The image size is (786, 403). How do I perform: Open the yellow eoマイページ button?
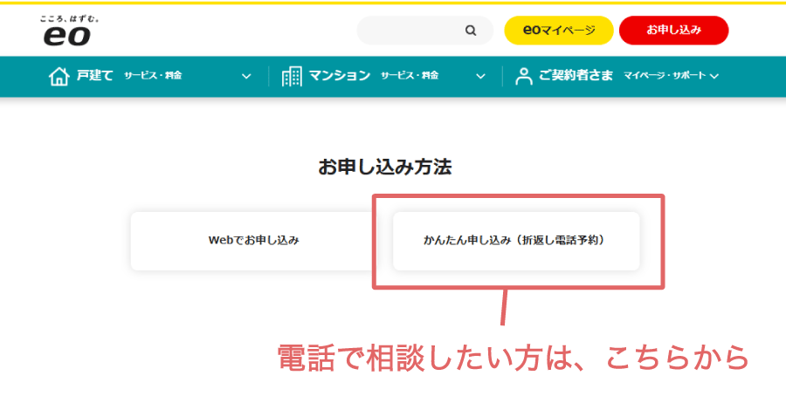point(558,31)
